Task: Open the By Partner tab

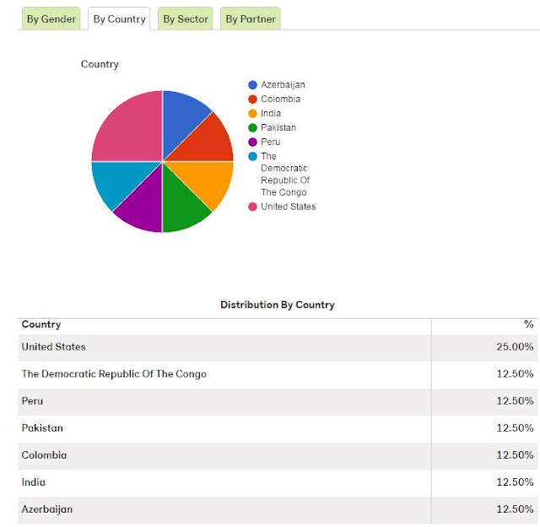Action: click(x=251, y=19)
